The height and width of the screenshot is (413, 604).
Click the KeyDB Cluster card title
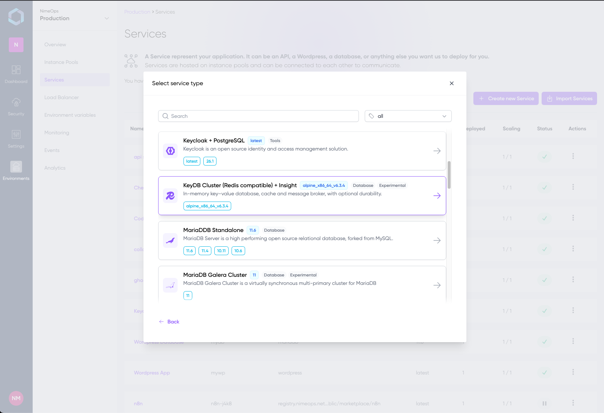tap(240, 185)
